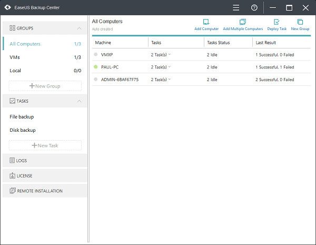Click the GROUPS section header label
The height and width of the screenshot is (245, 316).
pyautogui.click(x=25, y=28)
